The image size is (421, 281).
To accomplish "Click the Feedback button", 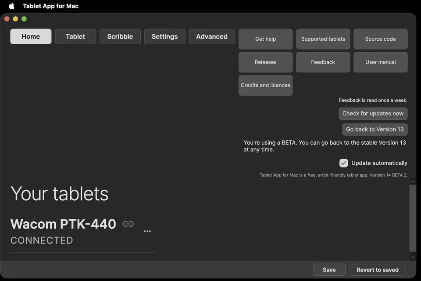I will (x=323, y=62).
